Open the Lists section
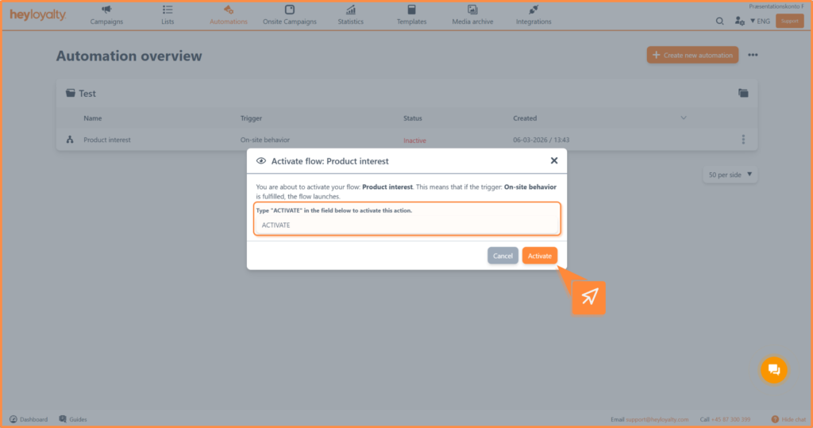The width and height of the screenshot is (813, 428). [x=168, y=15]
